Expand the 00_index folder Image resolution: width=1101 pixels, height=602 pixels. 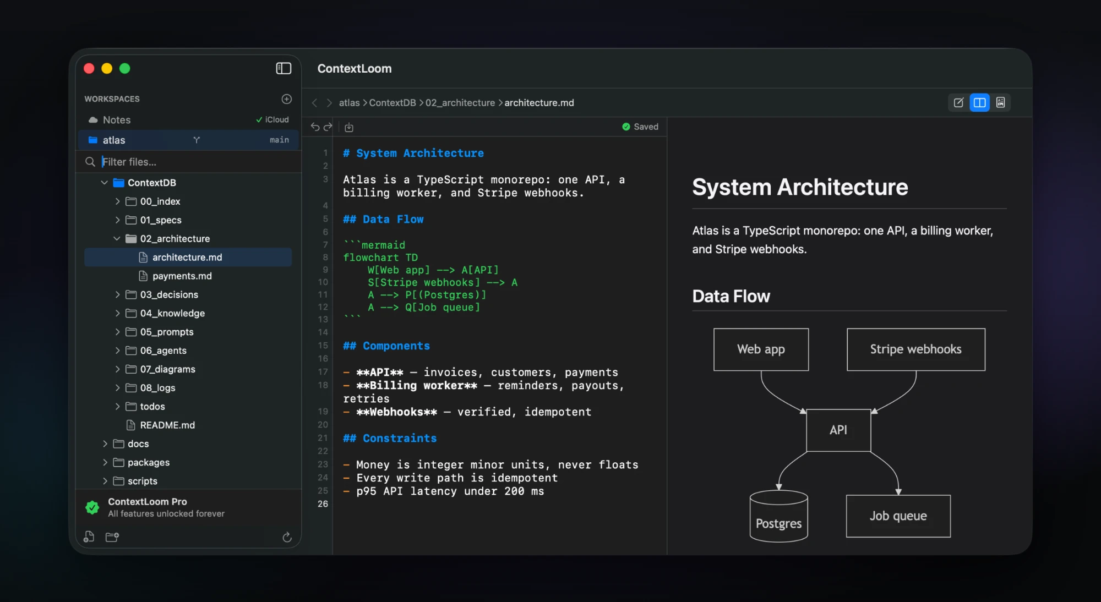pos(117,201)
